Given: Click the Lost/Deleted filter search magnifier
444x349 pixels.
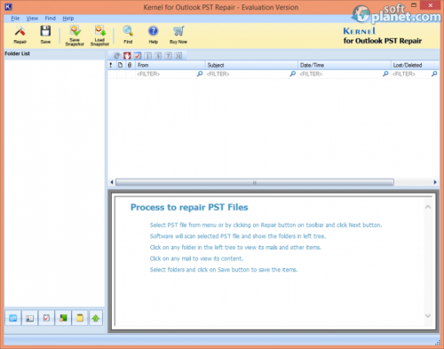Looking at the screenshot, I should click(x=434, y=74).
